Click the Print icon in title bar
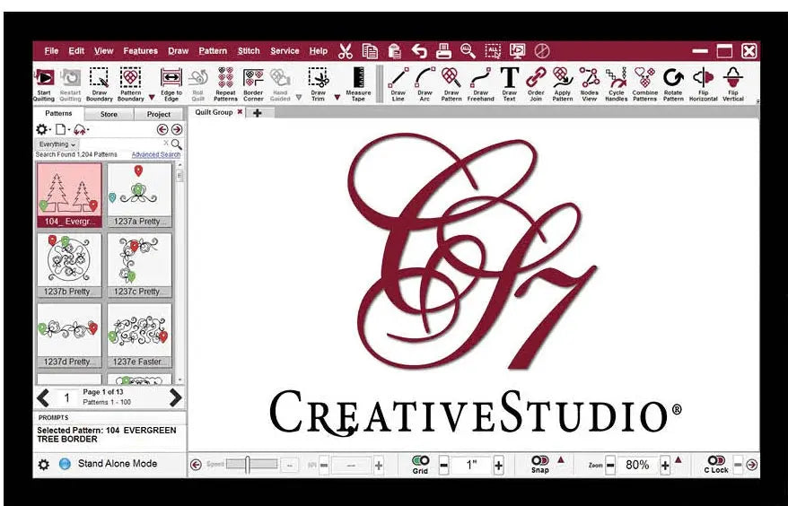Screen dimensions: 788x506 click(x=443, y=51)
